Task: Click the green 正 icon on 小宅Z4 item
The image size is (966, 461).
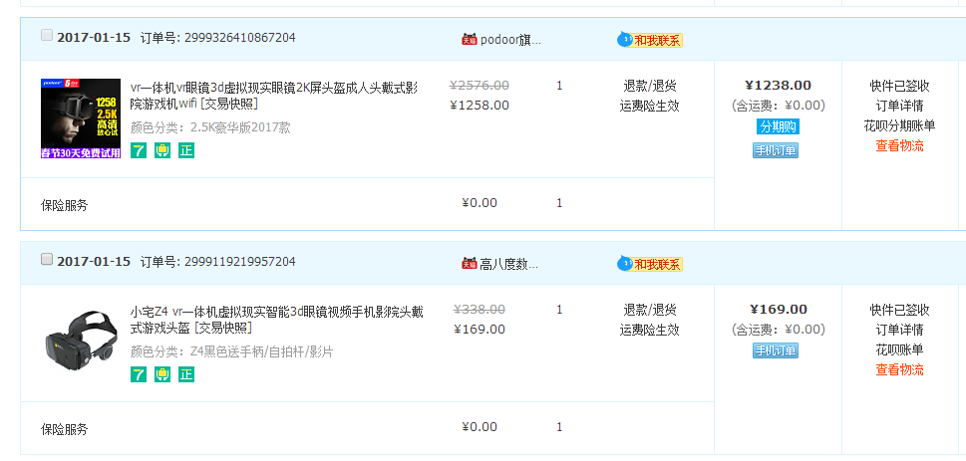Action: point(186,374)
